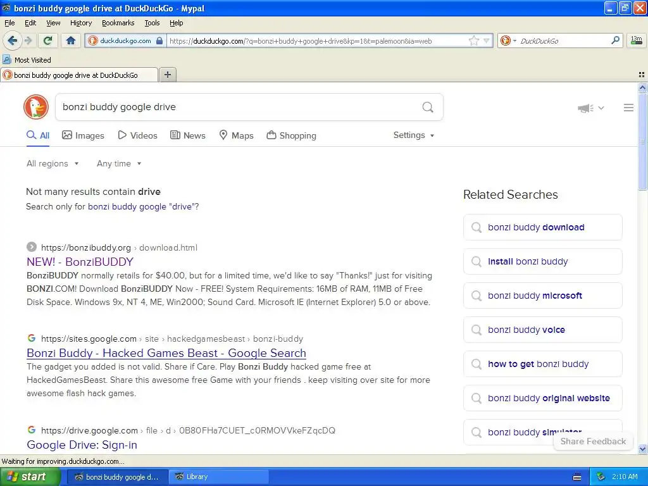Search related: bonzi buddy download

tap(542, 227)
